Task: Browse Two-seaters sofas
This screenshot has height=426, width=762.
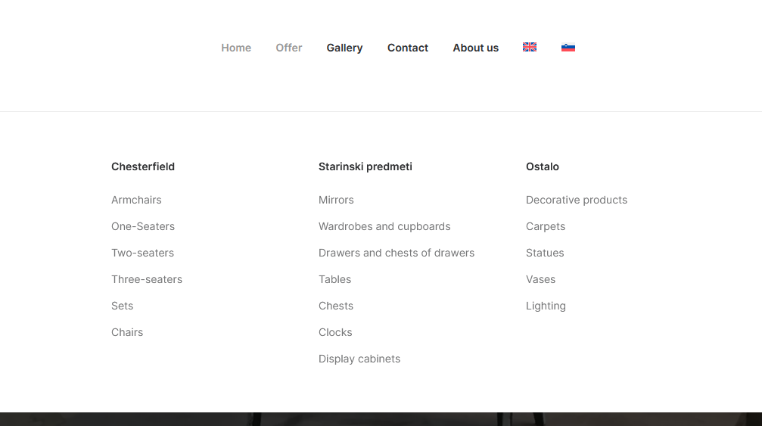Action: pyautogui.click(x=142, y=253)
